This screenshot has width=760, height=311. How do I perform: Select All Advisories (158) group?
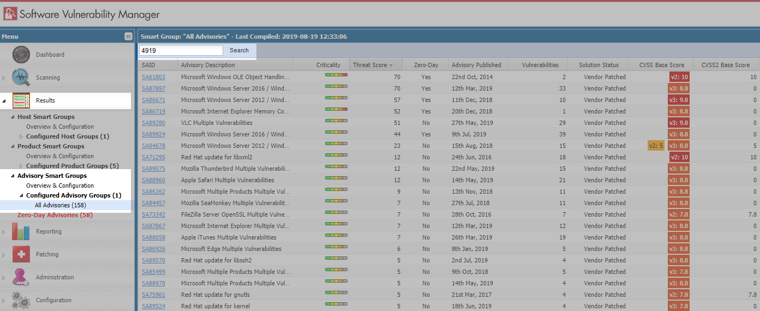60,205
